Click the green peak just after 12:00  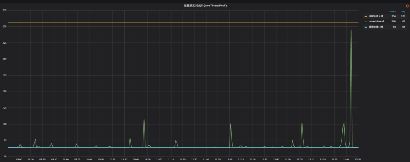pyautogui.click(x=230, y=124)
